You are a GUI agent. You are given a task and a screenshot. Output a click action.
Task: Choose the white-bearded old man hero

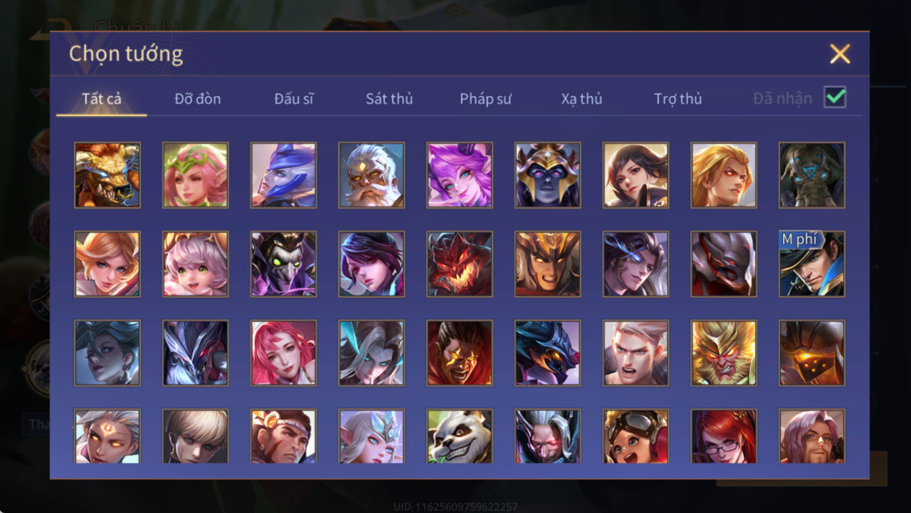[371, 175]
